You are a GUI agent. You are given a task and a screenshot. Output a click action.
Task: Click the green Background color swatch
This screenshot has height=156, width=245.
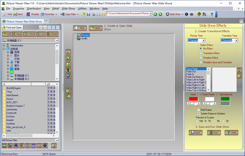[x=225, y=99]
